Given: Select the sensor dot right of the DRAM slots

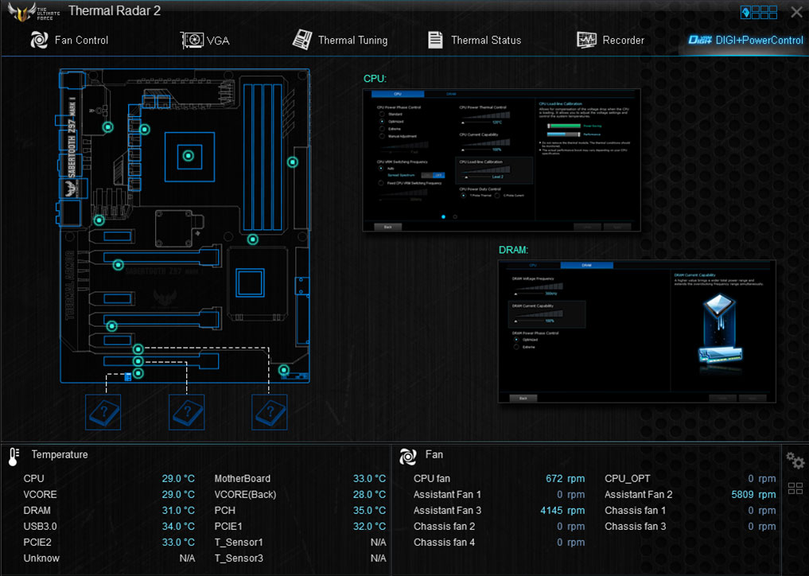Looking at the screenshot, I should 293,162.
